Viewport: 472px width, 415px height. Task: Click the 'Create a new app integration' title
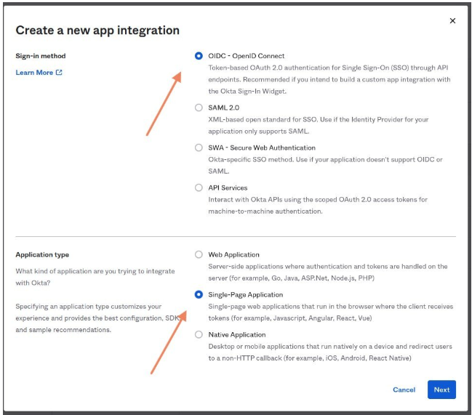click(97, 31)
